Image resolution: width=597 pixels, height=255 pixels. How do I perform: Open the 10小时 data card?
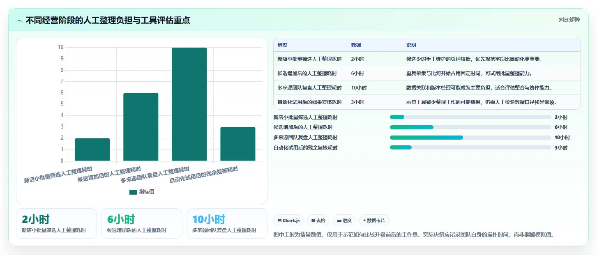(x=227, y=223)
